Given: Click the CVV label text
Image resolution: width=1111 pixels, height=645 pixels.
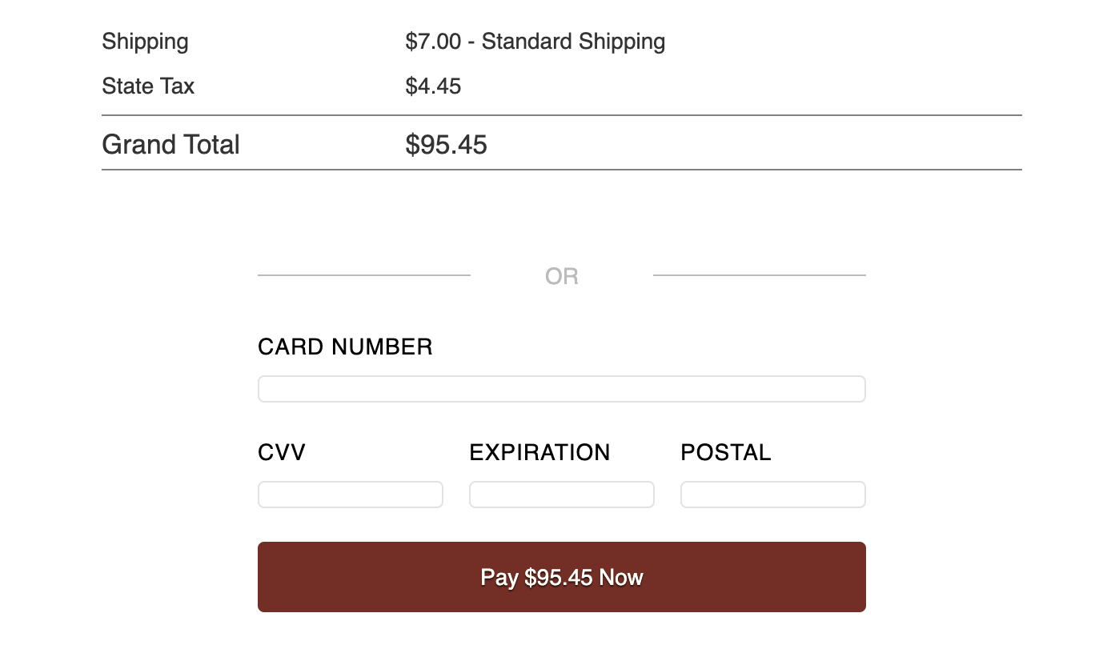Looking at the screenshot, I should coord(282,453).
